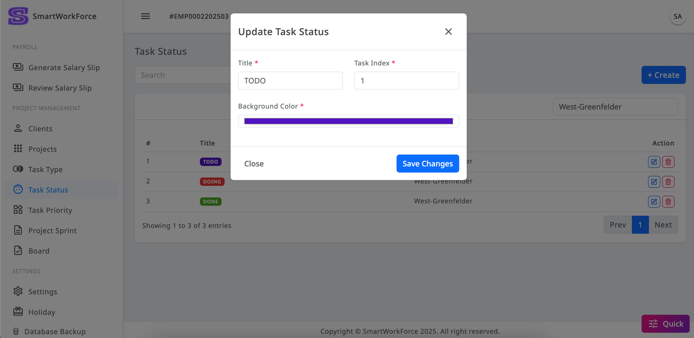
Task: Click the delete icon for the DONE row
Action: (668, 201)
